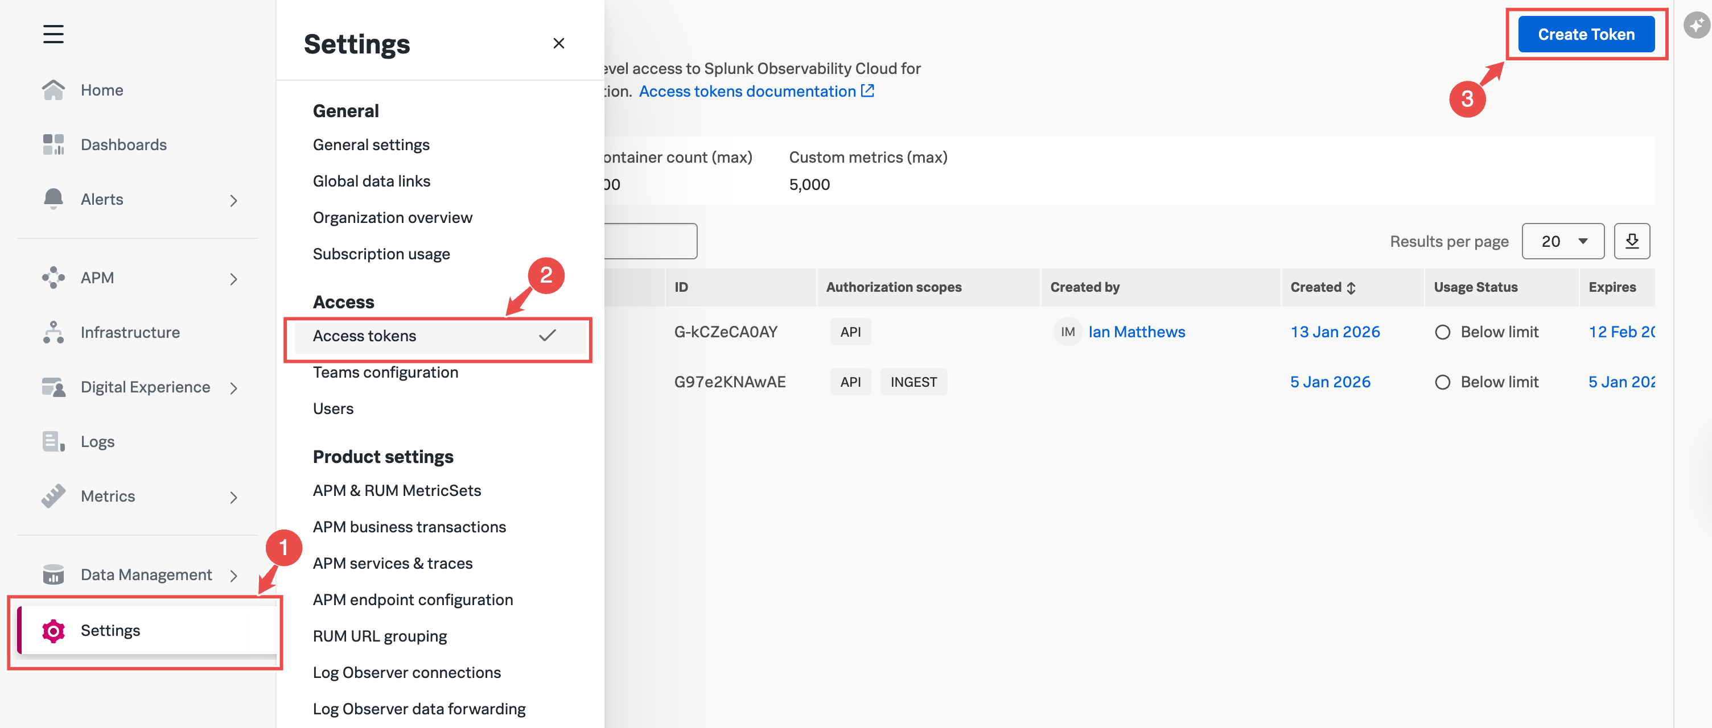Select Below limit radio for G97e2KNAwAE

tap(1442, 382)
